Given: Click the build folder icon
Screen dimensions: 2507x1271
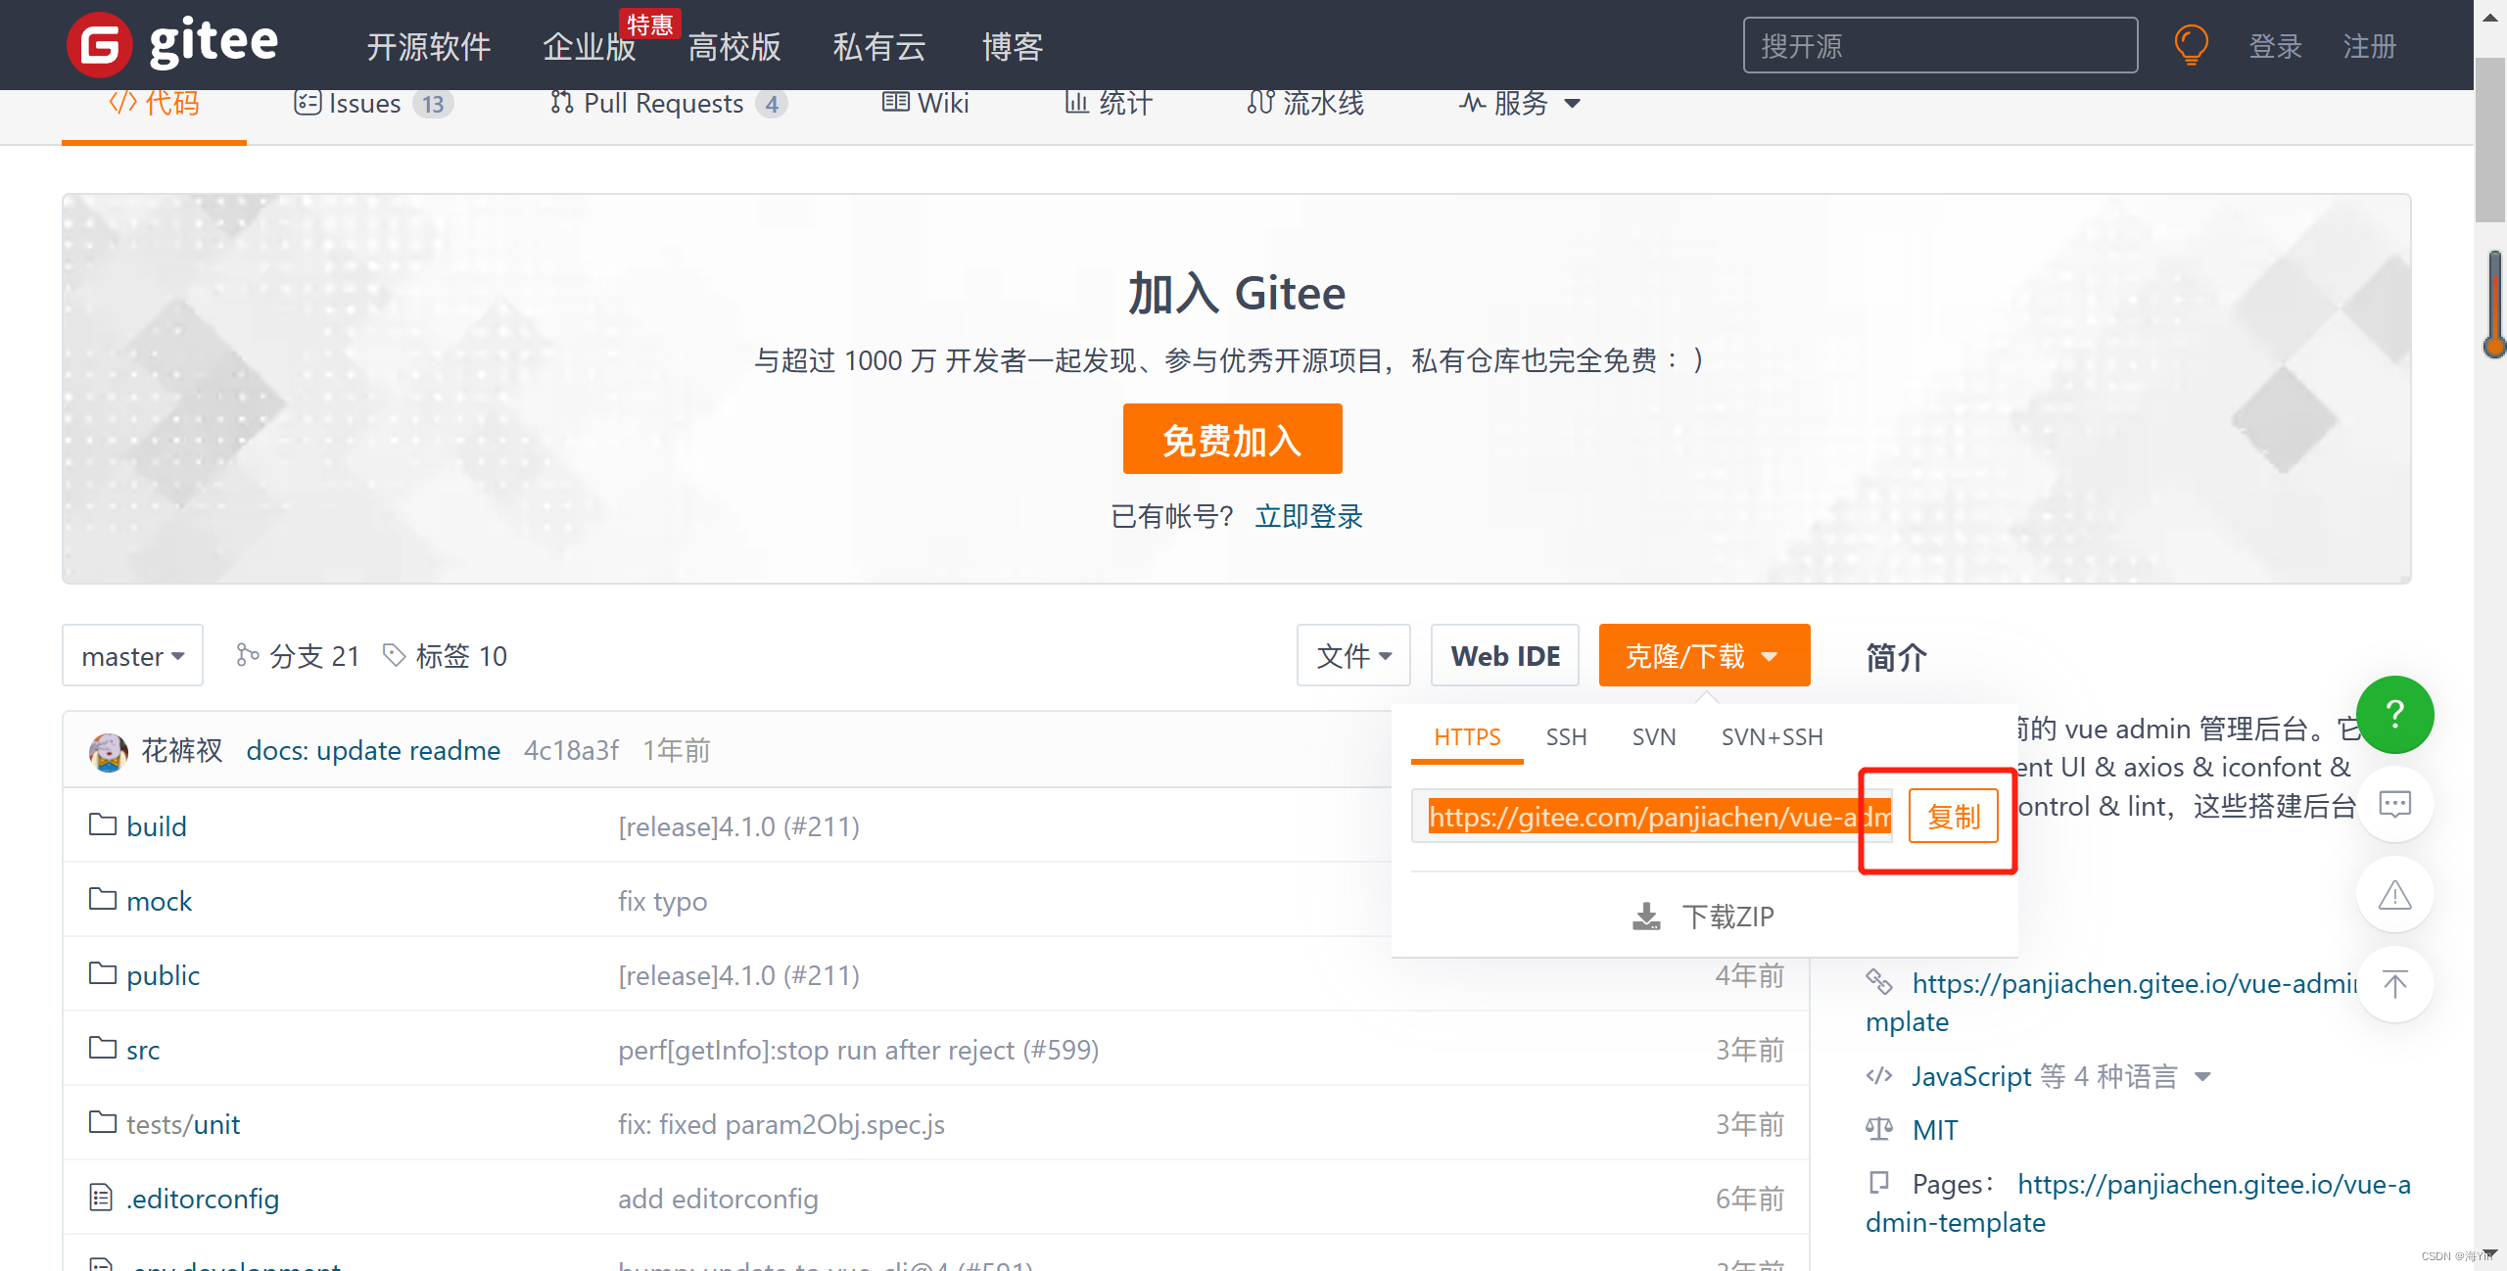Looking at the screenshot, I should [102, 824].
